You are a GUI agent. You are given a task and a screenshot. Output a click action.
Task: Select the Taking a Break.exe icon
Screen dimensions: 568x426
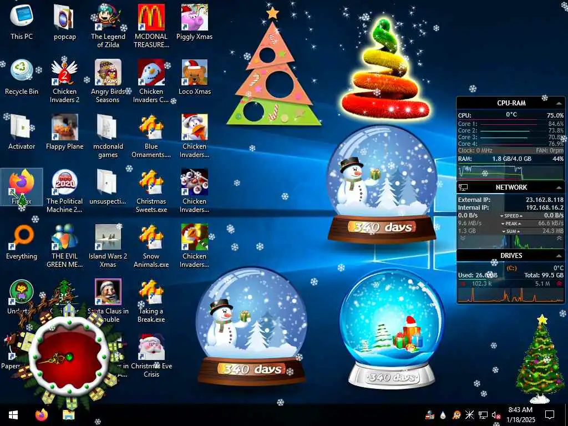pos(151,301)
